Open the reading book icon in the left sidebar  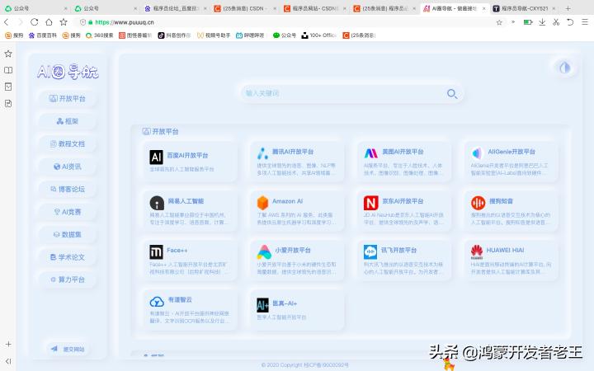coord(8,70)
